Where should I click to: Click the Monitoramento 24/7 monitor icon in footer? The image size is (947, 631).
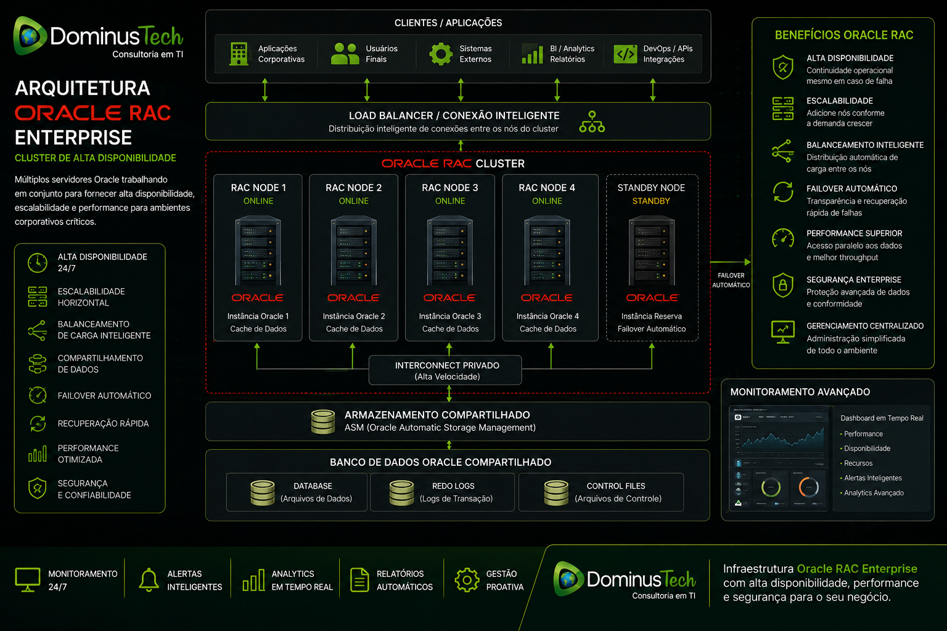point(28,580)
